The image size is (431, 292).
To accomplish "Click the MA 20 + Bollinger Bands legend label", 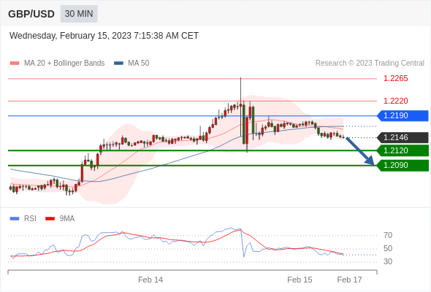I will tap(64, 64).
